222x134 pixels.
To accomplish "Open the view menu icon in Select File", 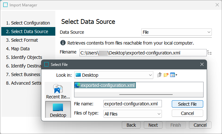I will pos(173,75).
